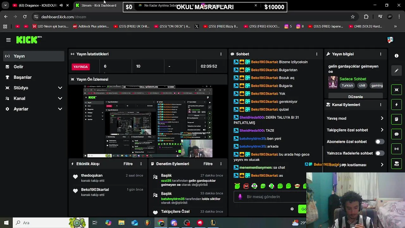The height and width of the screenshot is (228, 405).
Task: Click the chat settings gear icon
Action: [x=292, y=209]
